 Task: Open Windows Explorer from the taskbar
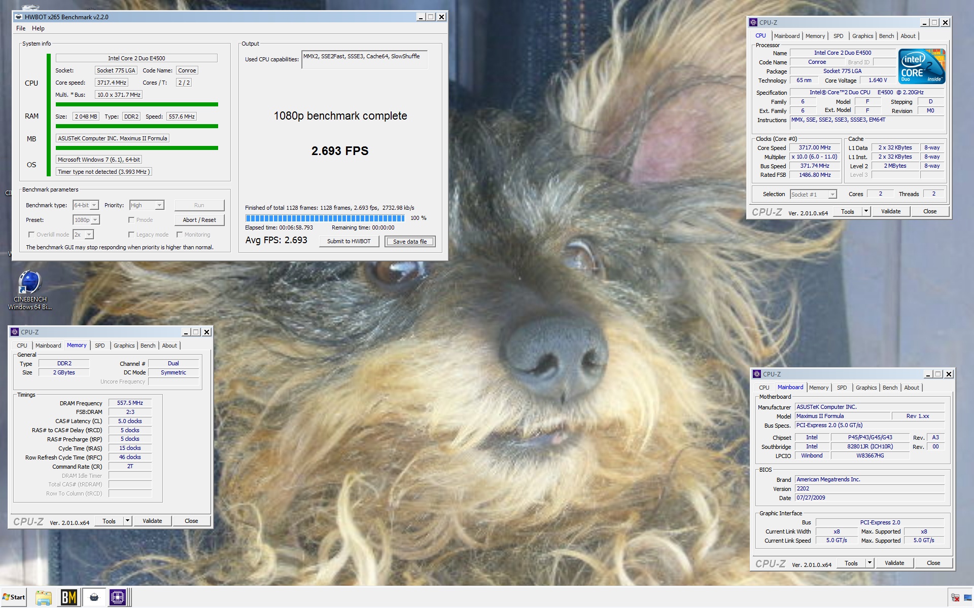pos(44,598)
